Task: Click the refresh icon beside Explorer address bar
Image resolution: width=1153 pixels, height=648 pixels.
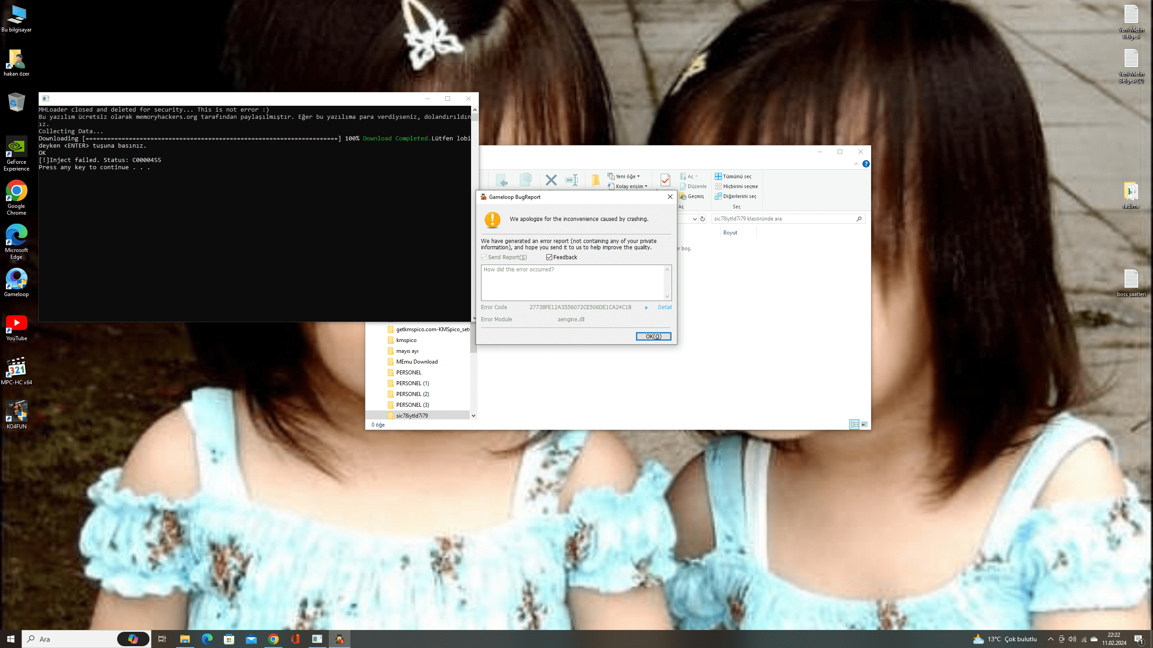Action: pos(703,219)
